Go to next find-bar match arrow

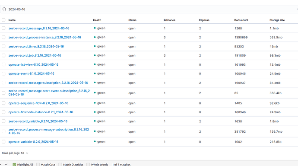click(x=6, y=164)
